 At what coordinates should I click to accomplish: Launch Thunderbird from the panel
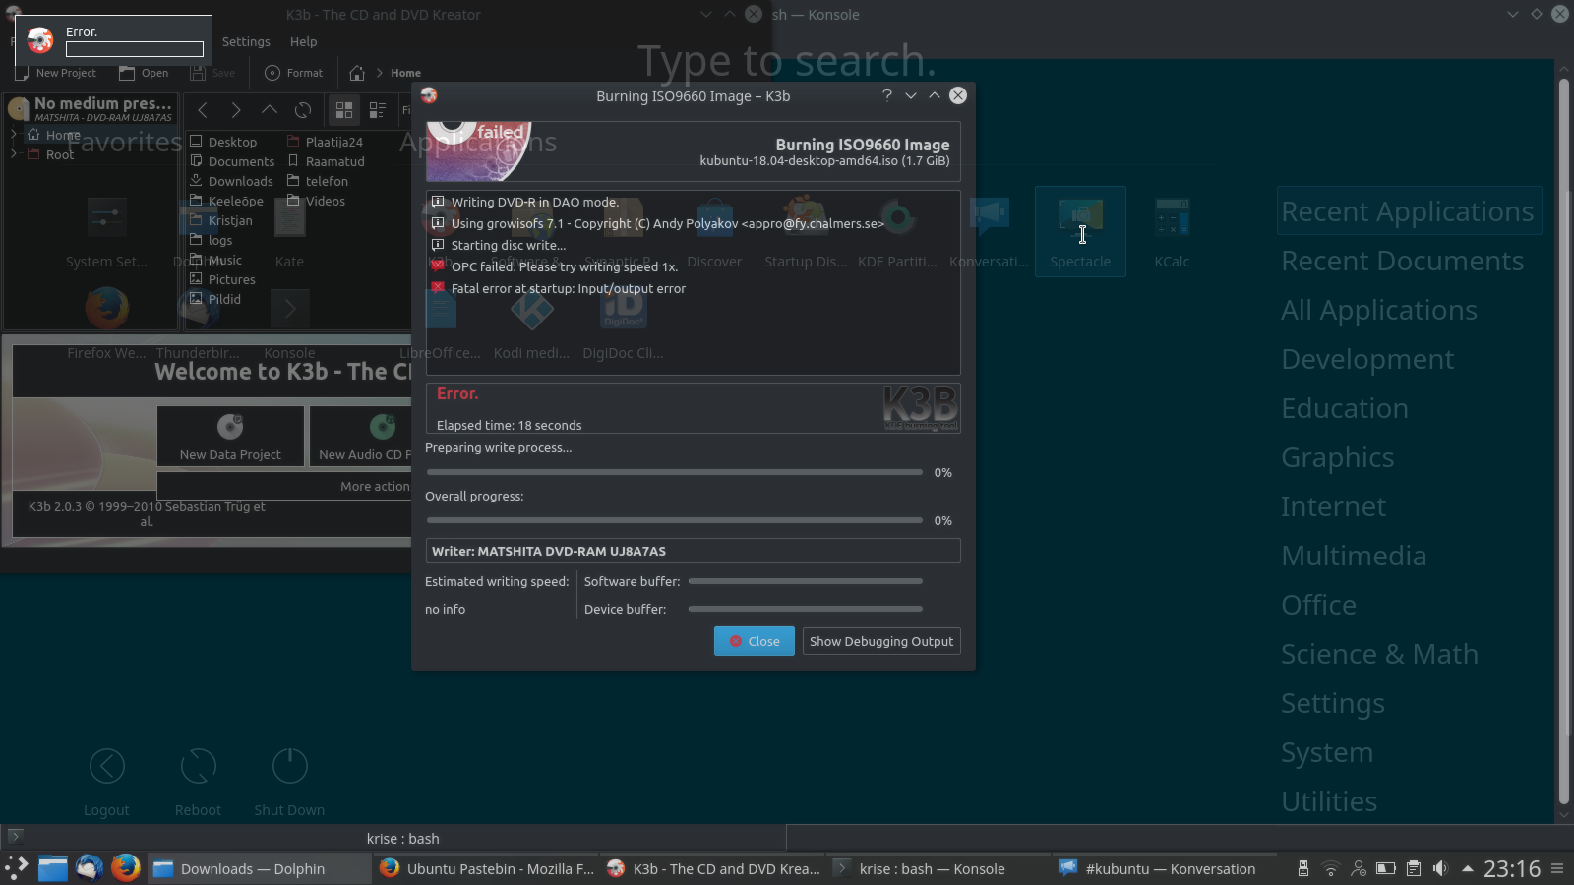point(90,868)
